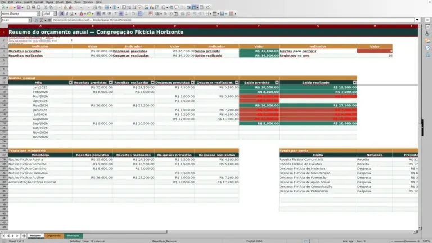Open the Despesas previstas filter dropdown in row 11
Viewport: 432px width, 243px height.
192,83
